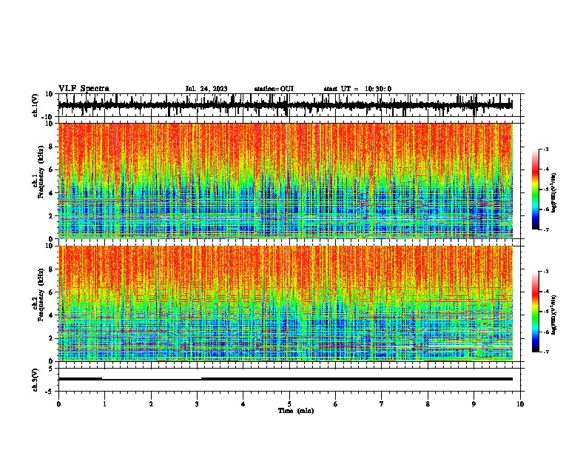
Task: Click time axis tick label "9"
Action: (474, 404)
